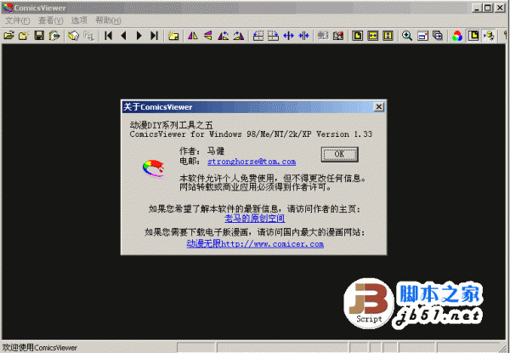Click the Version 1.33 text line
The width and height of the screenshot is (510, 353).
(251, 134)
